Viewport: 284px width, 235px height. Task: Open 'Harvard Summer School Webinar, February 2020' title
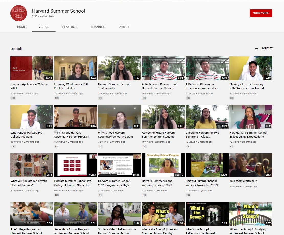(x=157, y=183)
